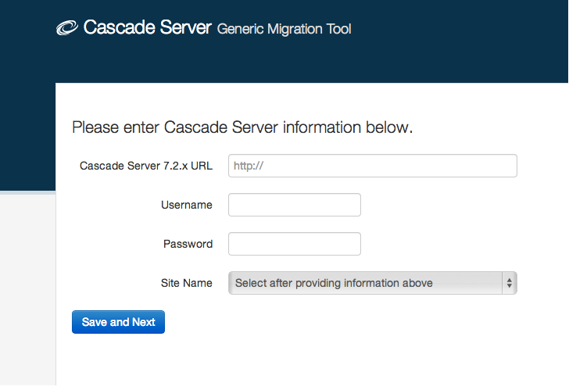Click the Cascade Server 7.2.x URL label
This screenshot has height=390, width=569.
point(146,166)
